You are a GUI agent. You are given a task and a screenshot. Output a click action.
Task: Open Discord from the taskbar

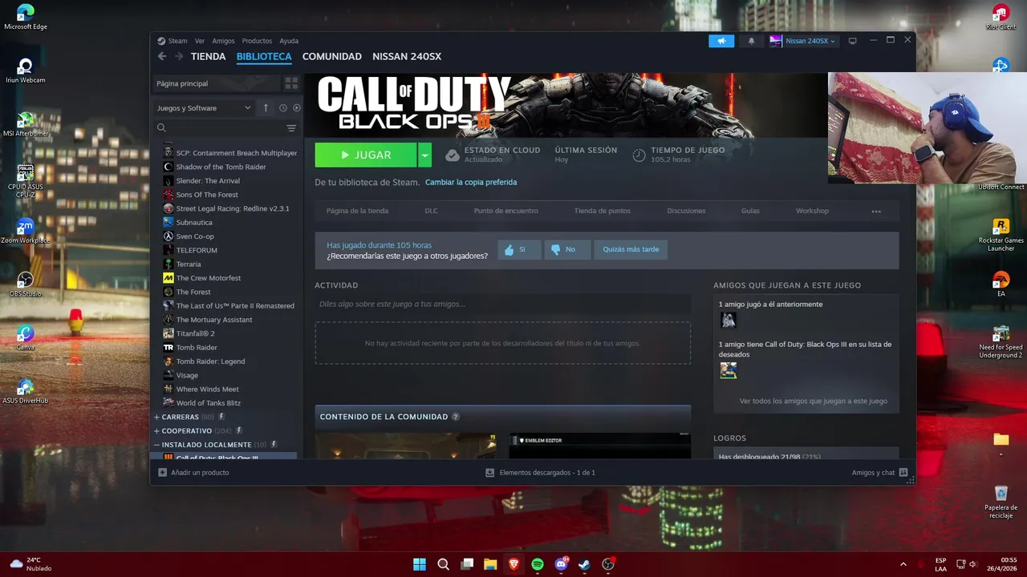click(x=561, y=564)
